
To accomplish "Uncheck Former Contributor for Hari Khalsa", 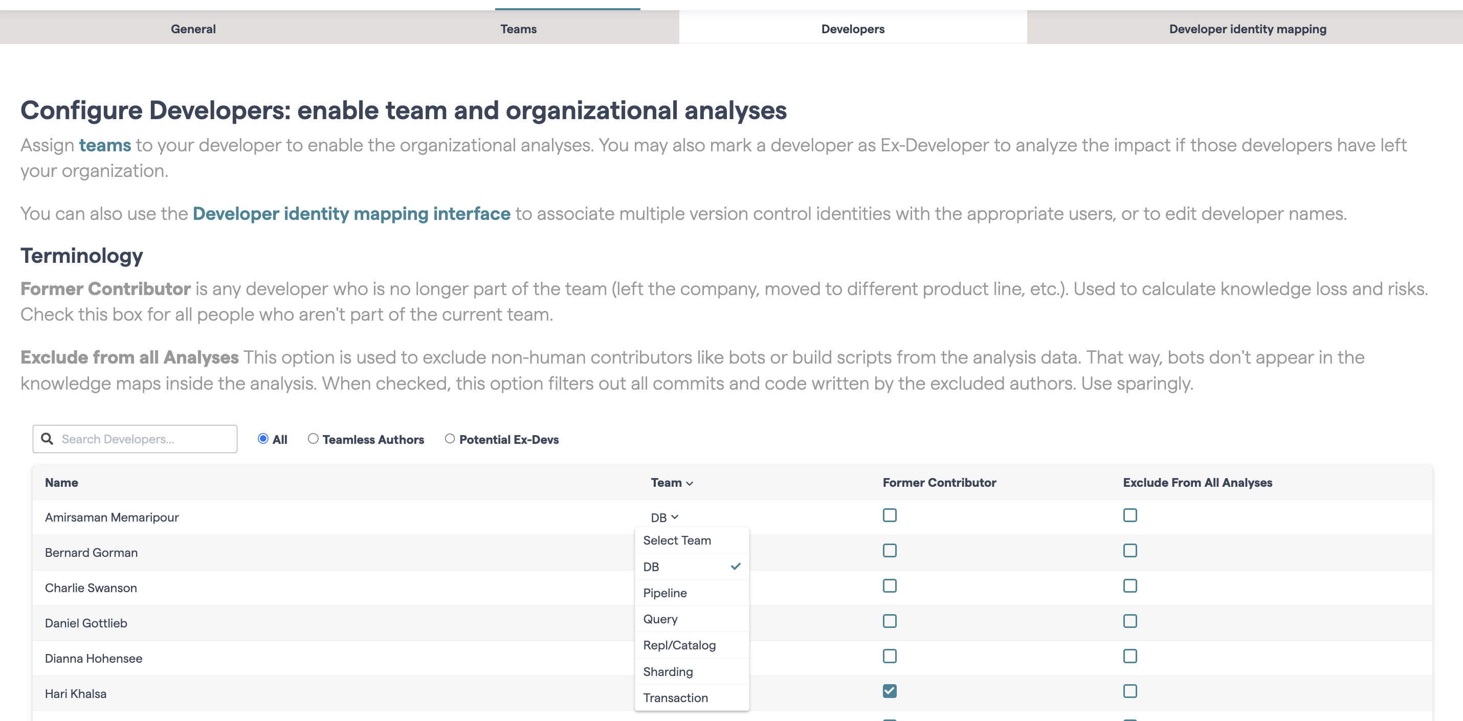I will tap(890, 691).
